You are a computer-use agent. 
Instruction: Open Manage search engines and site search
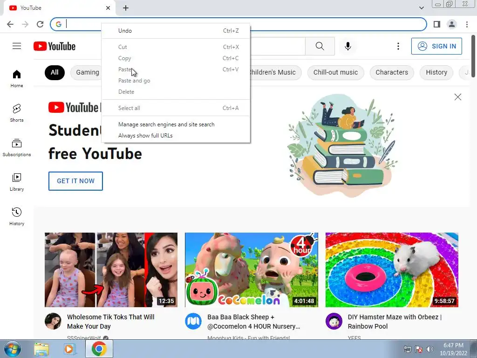pyautogui.click(x=176, y=124)
